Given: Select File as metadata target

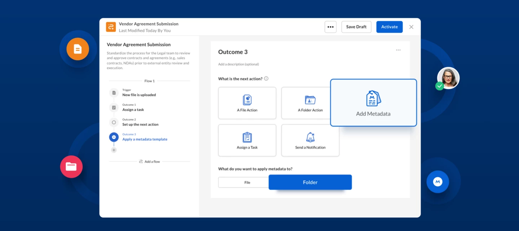Looking at the screenshot, I should pos(244,182).
